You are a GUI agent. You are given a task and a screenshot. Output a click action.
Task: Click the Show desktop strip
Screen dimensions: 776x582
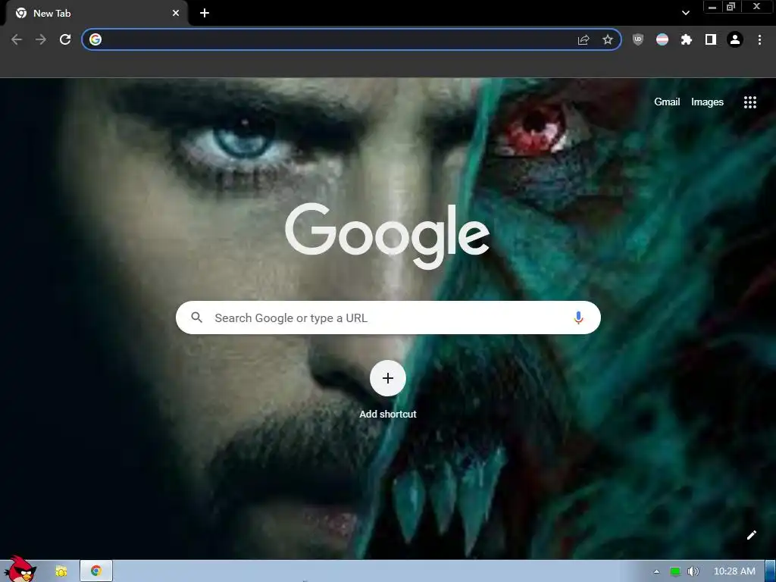pyautogui.click(x=771, y=571)
